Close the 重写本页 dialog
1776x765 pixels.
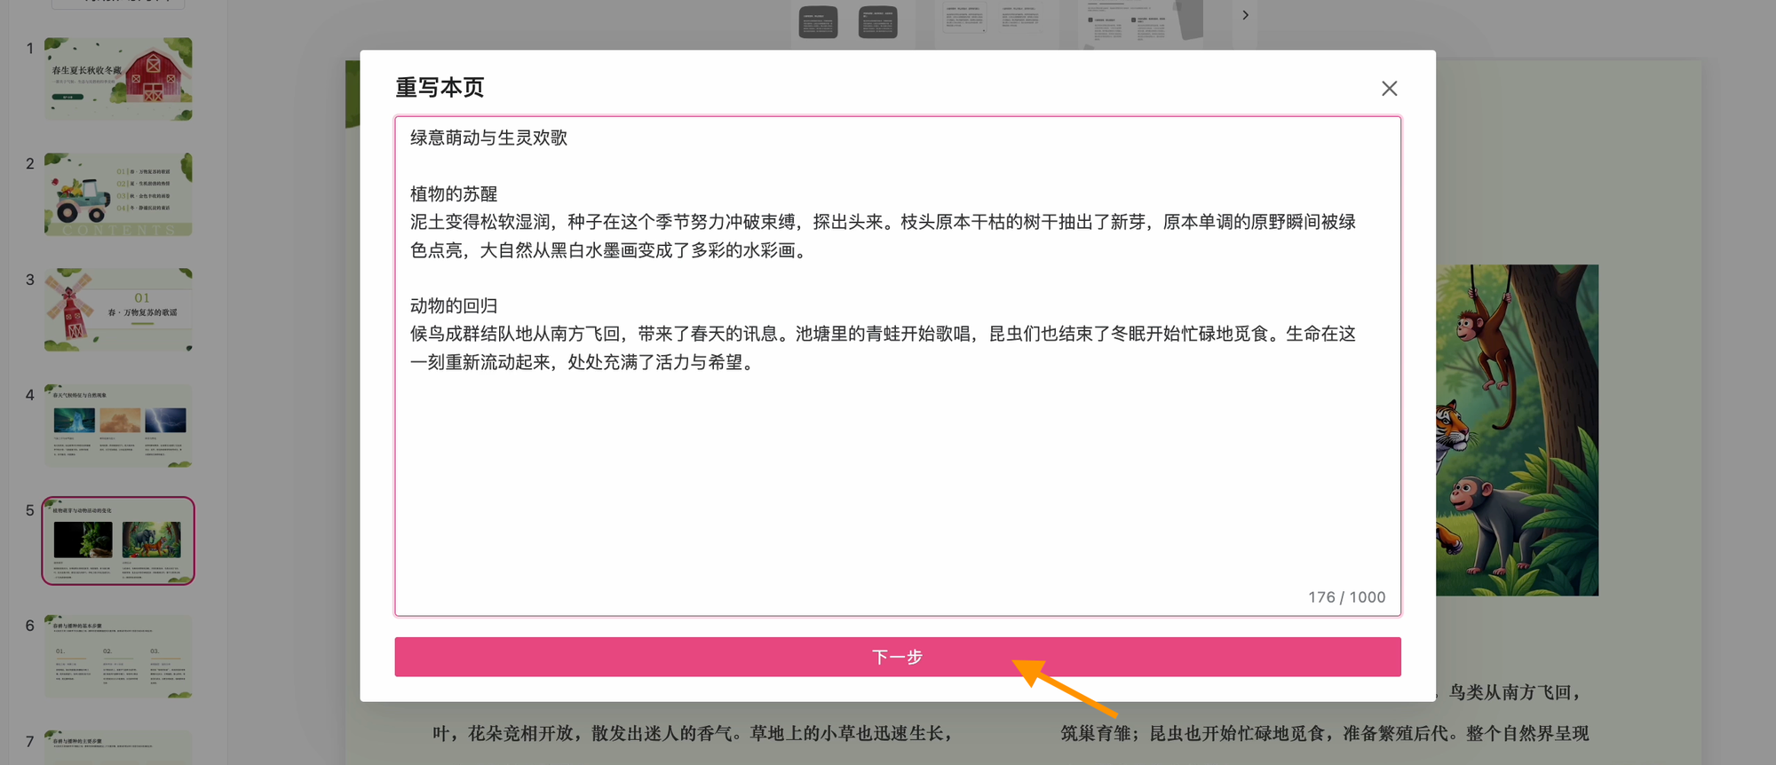(x=1389, y=89)
